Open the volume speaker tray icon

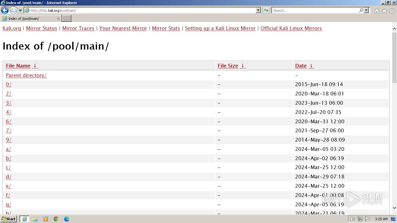click(352, 219)
